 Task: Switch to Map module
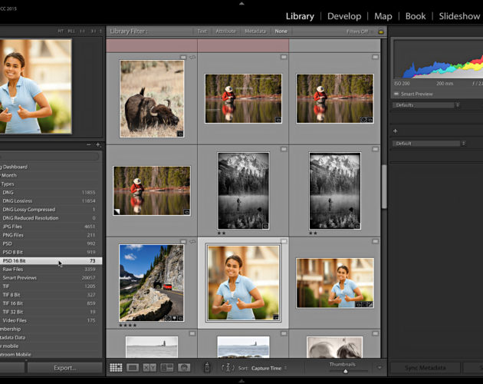click(383, 16)
